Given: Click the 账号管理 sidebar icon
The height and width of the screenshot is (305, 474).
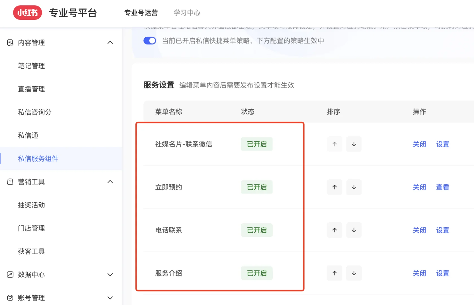Looking at the screenshot, I should (10, 297).
